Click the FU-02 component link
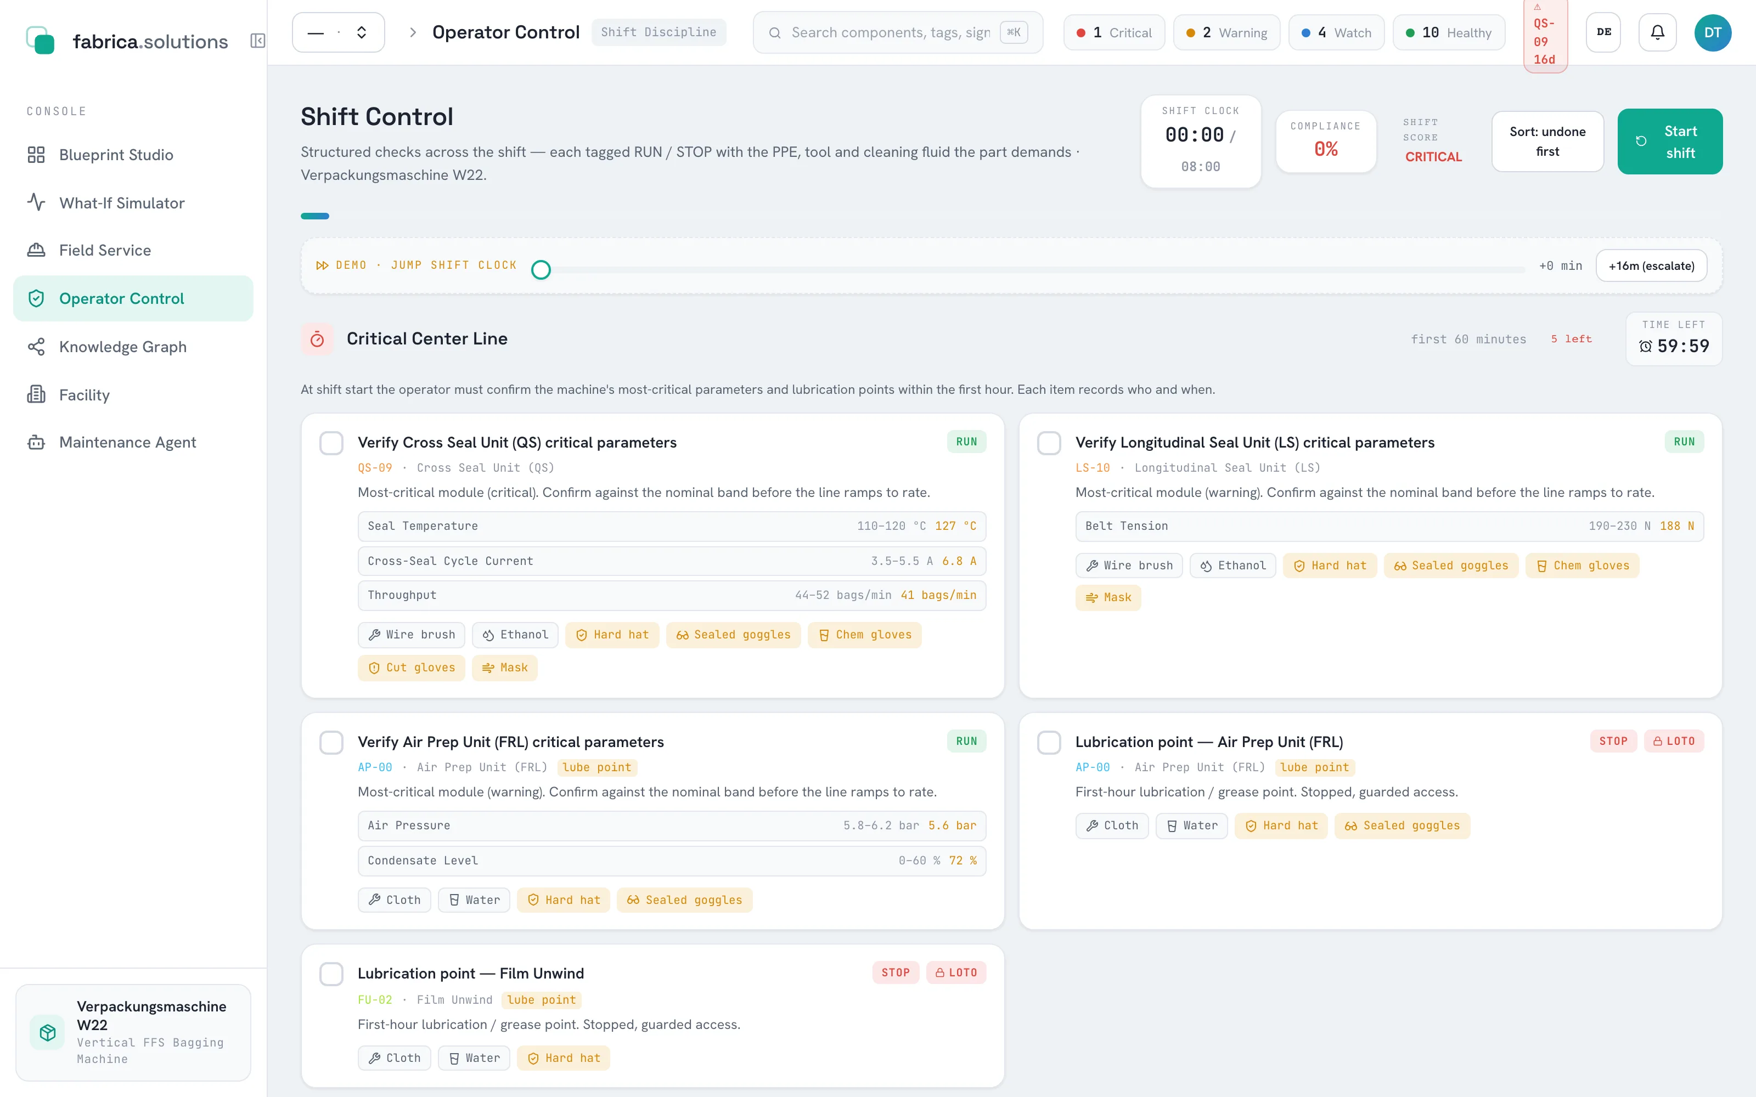 pos(374,1000)
